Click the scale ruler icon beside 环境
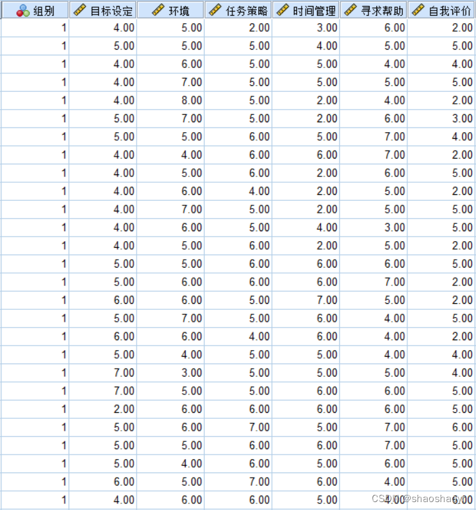Viewport: 476px width, 510px height. coord(158,10)
